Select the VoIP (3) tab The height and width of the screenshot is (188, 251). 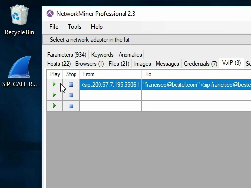pyautogui.click(x=231, y=63)
